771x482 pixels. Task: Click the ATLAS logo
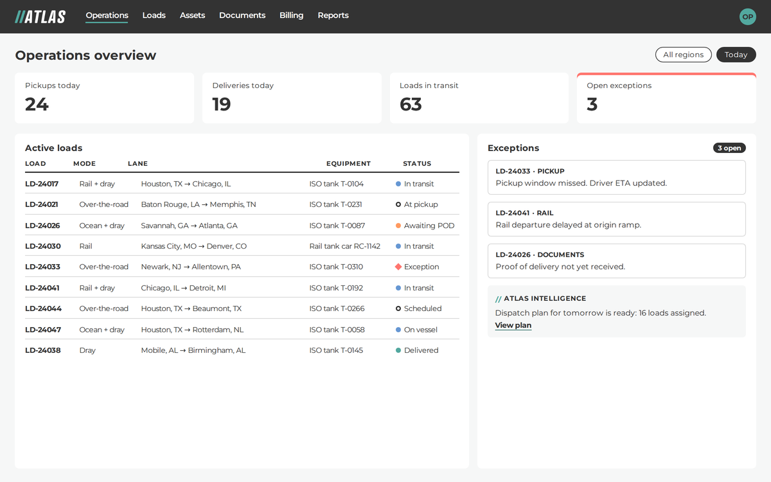click(x=40, y=17)
